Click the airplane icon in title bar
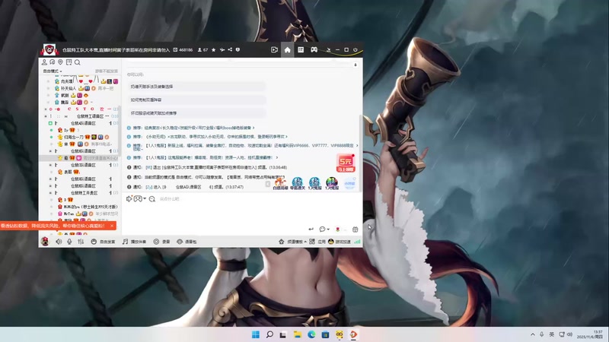This screenshot has width=609, height=342. click(x=222, y=49)
